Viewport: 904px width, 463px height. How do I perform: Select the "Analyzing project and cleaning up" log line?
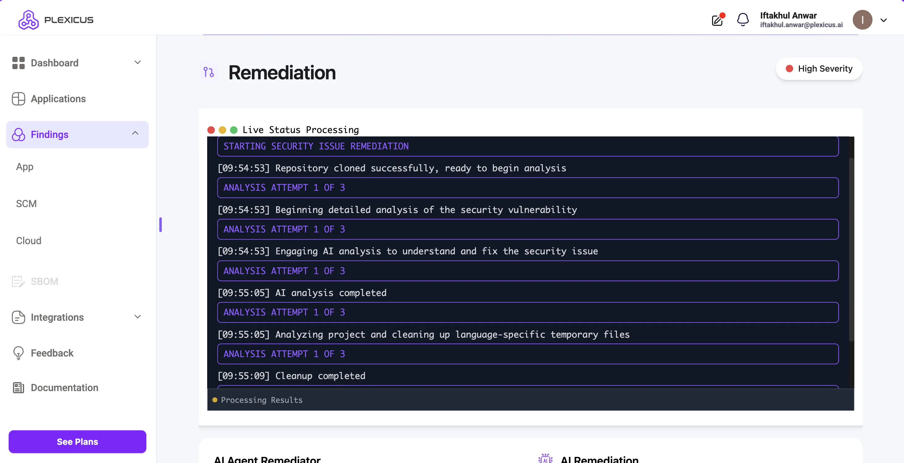(x=423, y=335)
